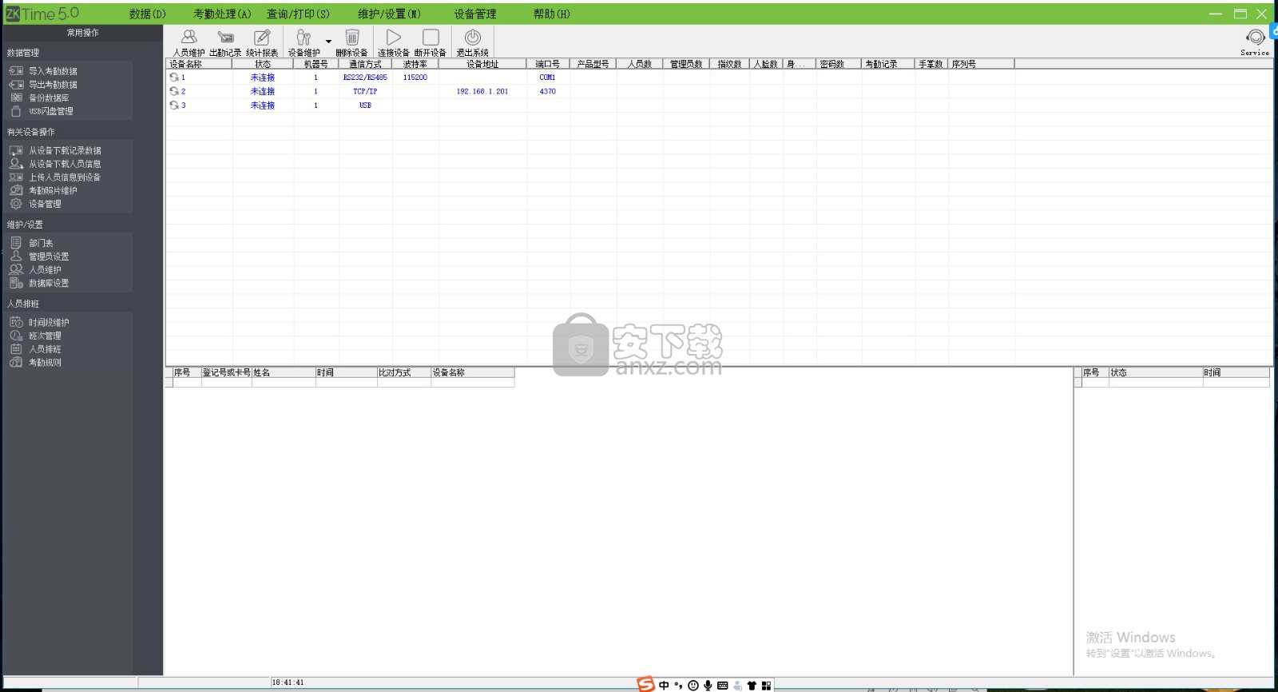Click the 4370 port cell

coord(547,91)
